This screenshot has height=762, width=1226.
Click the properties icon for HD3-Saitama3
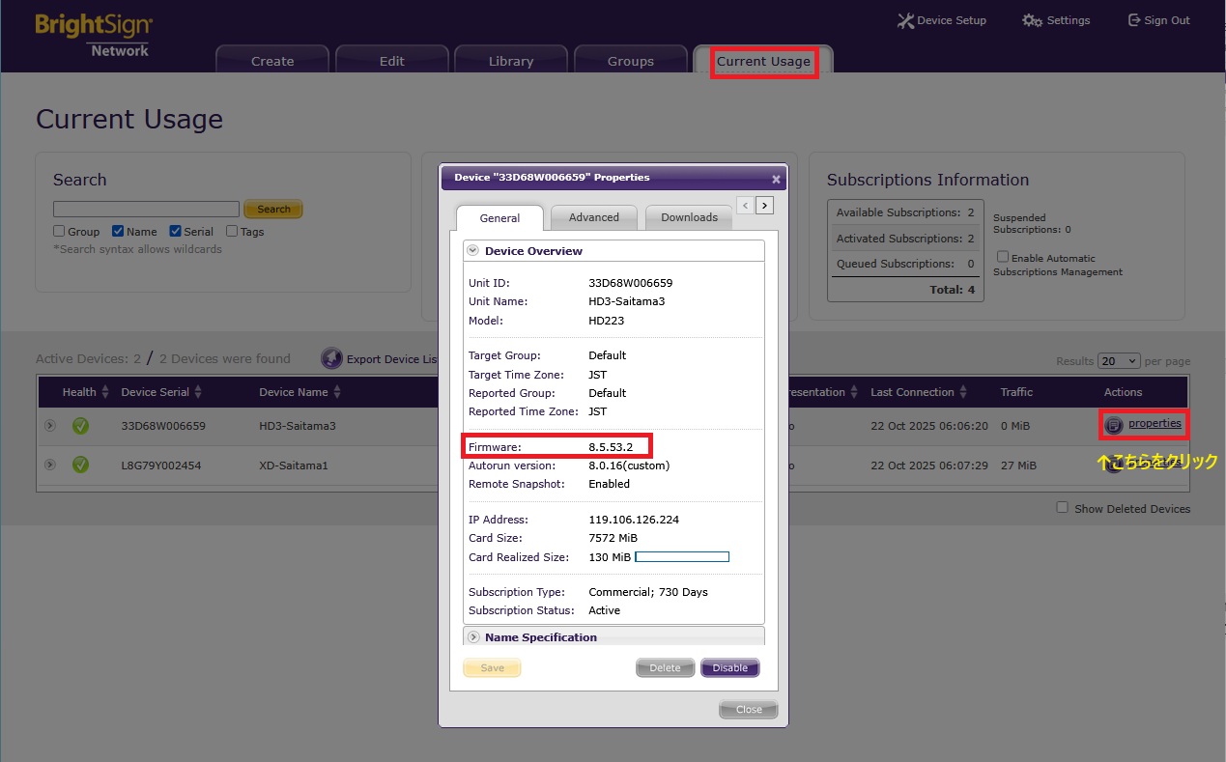[x=1114, y=425]
